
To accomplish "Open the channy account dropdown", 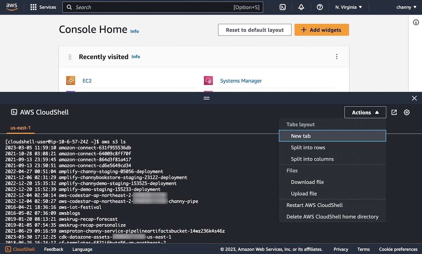I will click(x=407, y=7).
